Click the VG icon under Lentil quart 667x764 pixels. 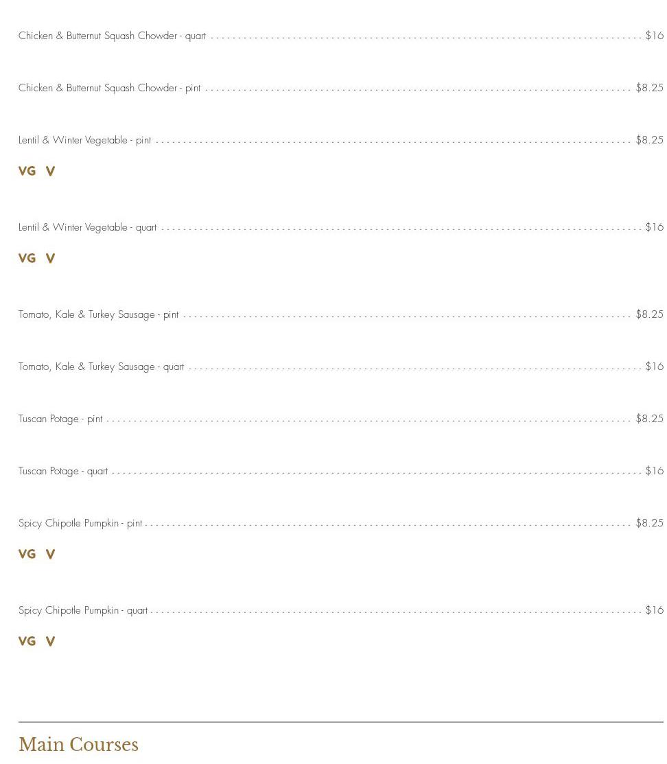point(27,258)
